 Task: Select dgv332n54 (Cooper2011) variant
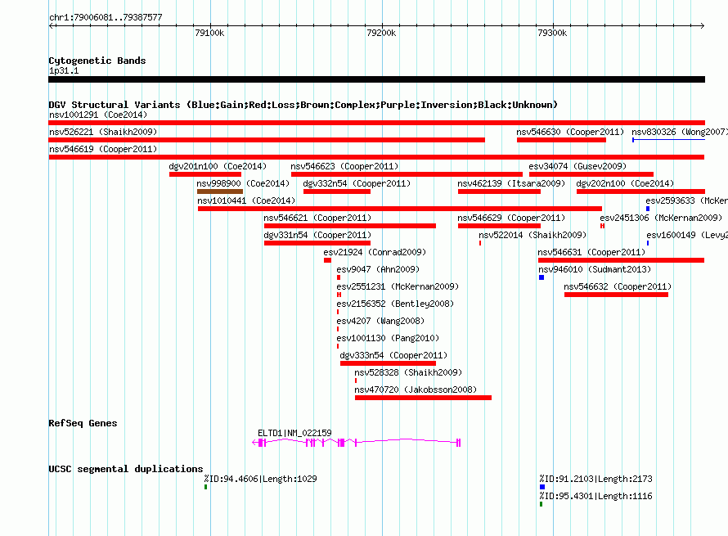coord(337,191)
